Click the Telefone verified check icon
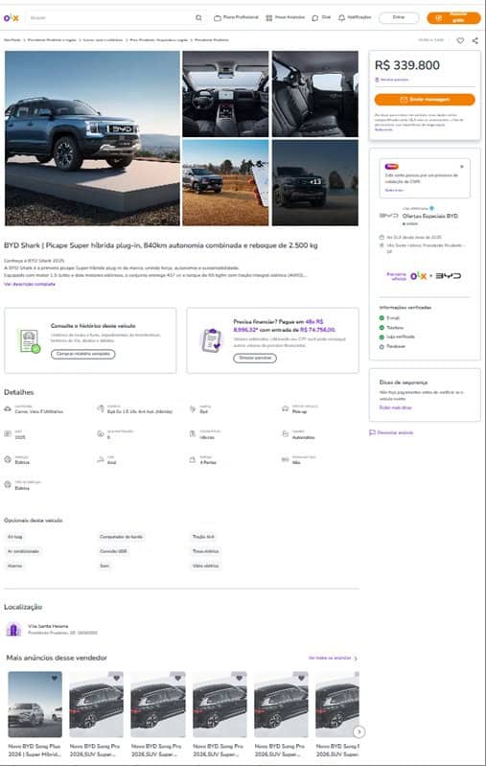Viewport: 486px width, 766px height. 382,327
